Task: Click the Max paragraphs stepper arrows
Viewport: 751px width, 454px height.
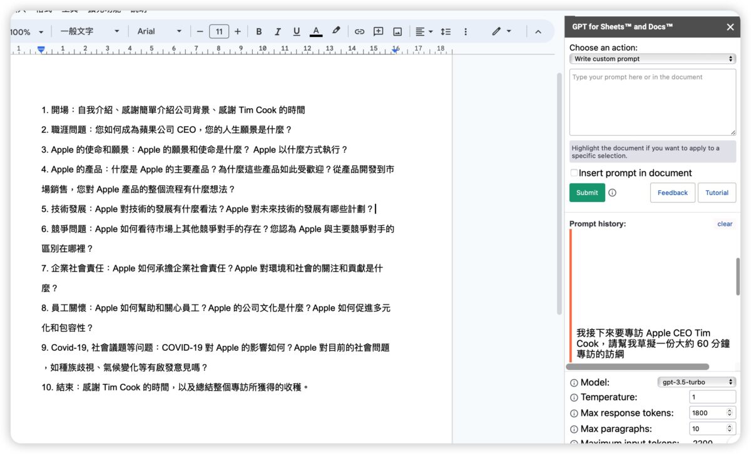Action: [x=730, y=429]
